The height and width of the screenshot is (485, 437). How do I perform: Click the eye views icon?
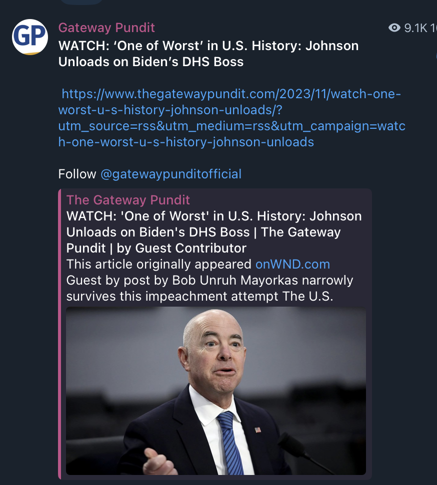click(x=394, y=28)
